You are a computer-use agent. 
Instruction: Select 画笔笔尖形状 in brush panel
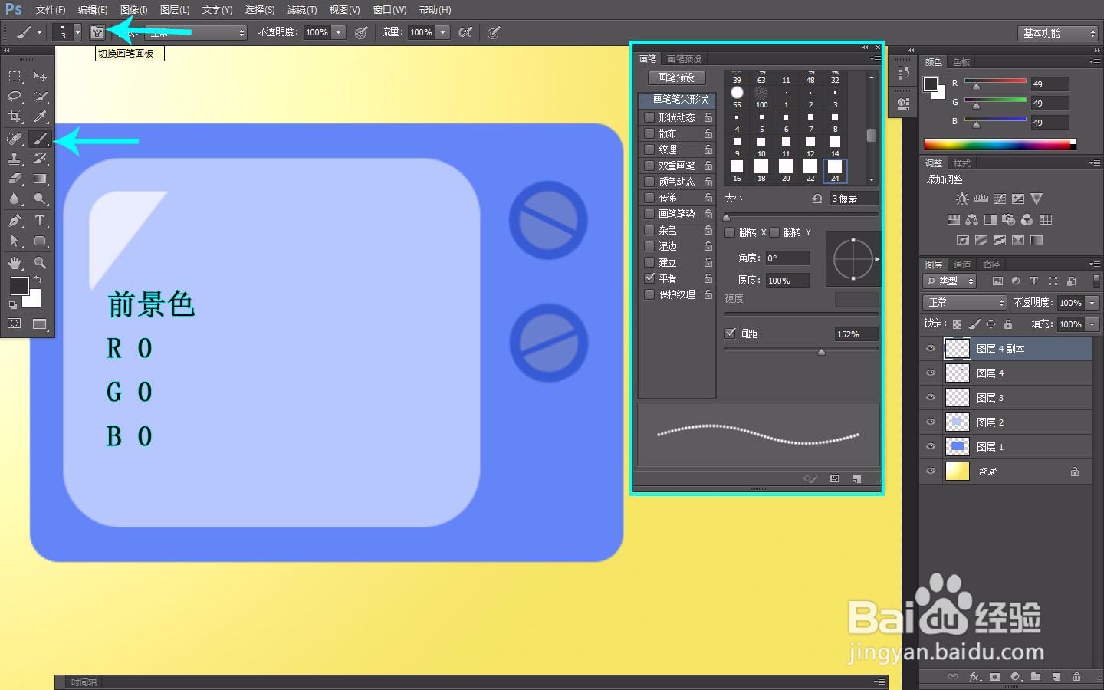[677, 100]
